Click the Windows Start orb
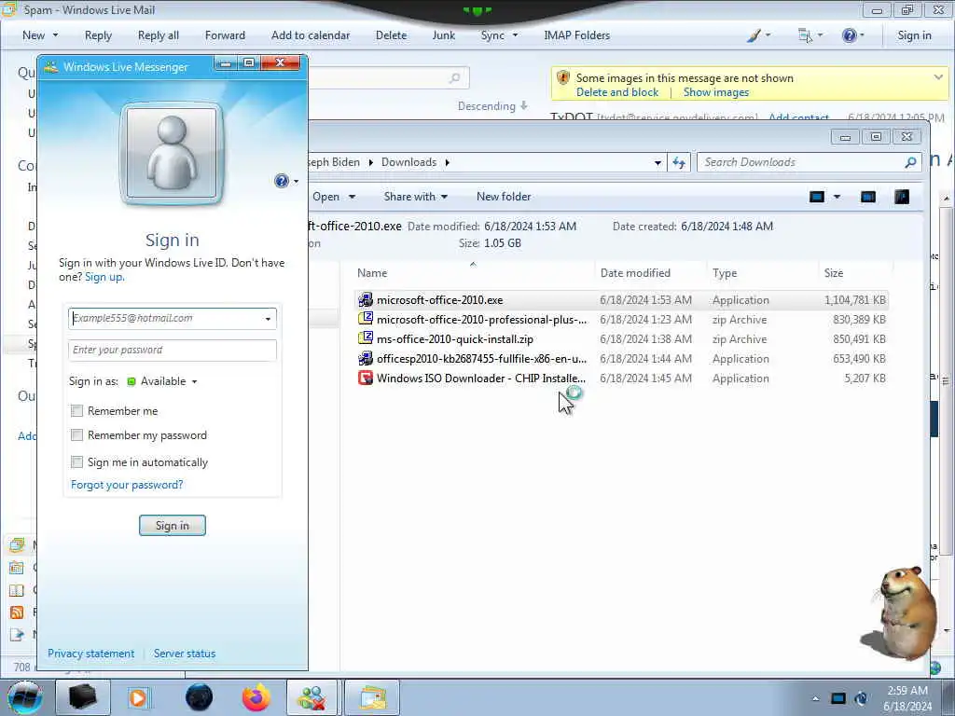Viewport: 955px width, 716px height. (x=24, y=697)
